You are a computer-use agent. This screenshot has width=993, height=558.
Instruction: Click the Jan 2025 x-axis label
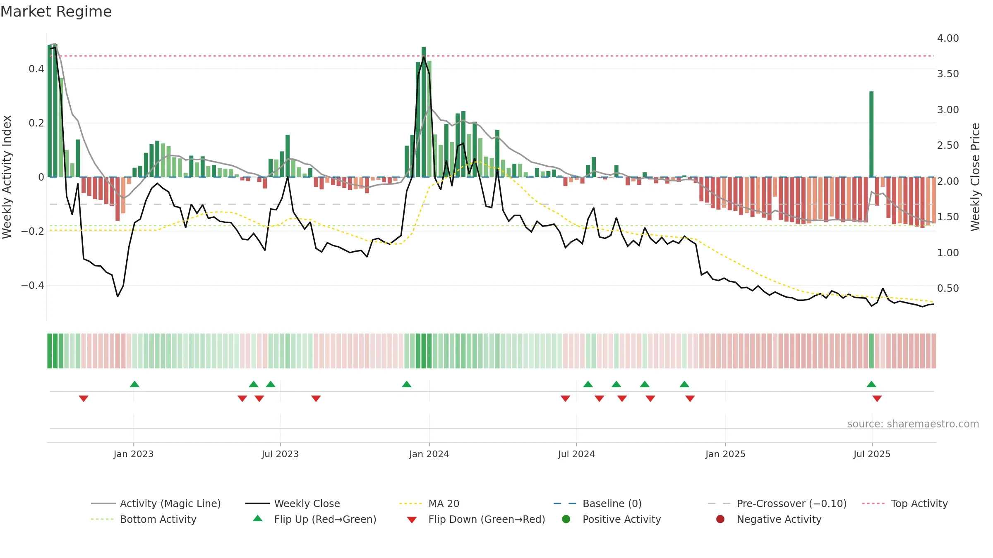coord(725,454)
